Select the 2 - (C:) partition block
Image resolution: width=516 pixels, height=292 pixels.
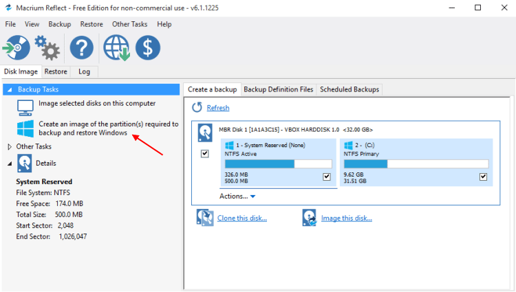416,163
